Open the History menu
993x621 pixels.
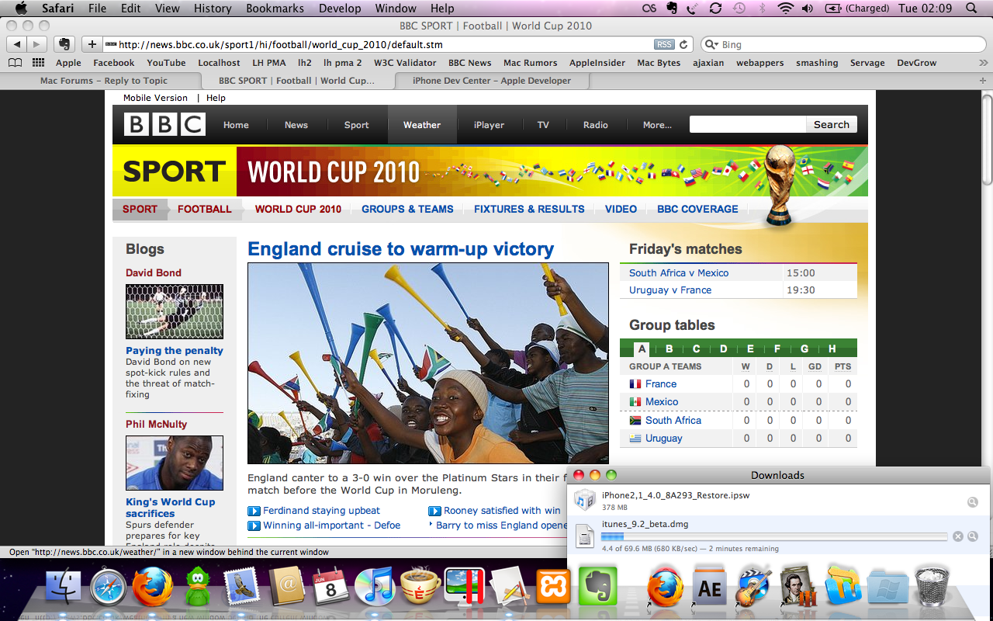(x=213, y=9)
